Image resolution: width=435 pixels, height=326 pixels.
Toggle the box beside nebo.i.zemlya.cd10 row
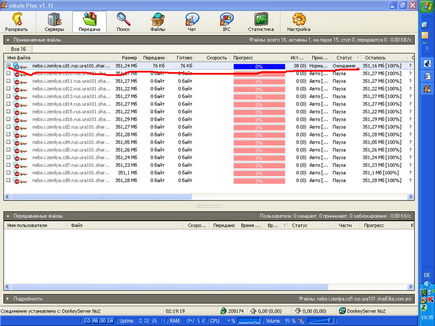8,73
